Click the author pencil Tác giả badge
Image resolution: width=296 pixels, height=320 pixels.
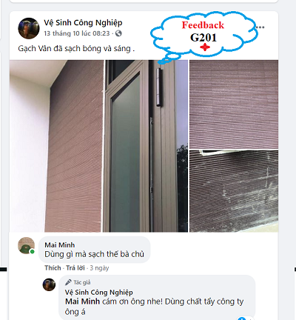coord(78,282)
